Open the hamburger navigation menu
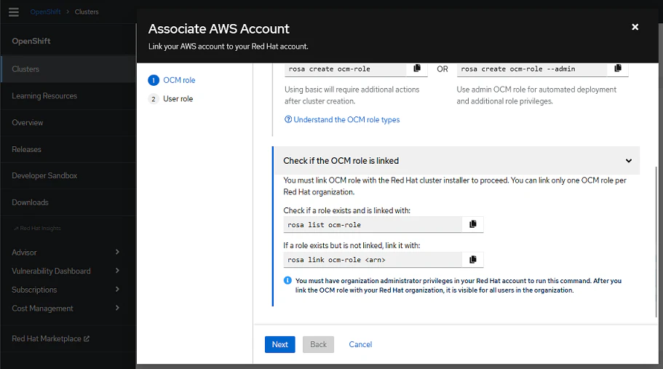 [13, 12]
